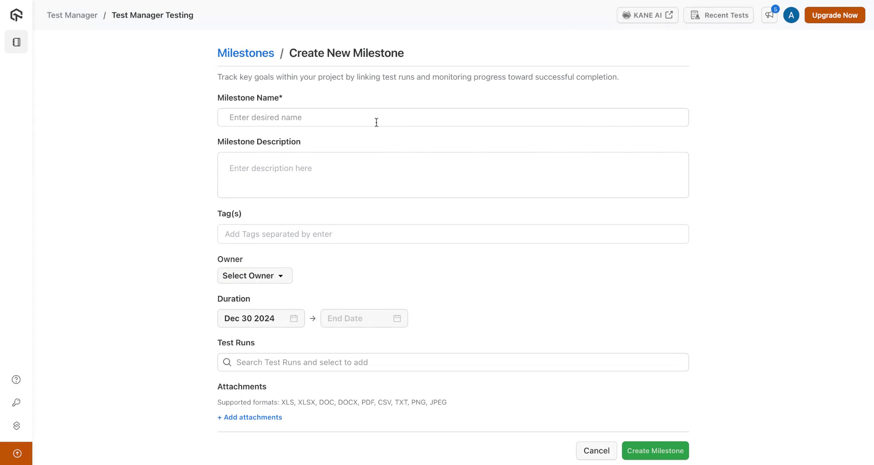Open the End Date picker field
The width and height of the screenshot is (874, 465).
pyautogui.click(x=355, y=318)
